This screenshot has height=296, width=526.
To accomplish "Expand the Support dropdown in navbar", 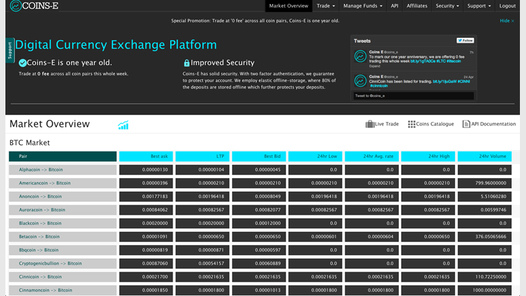I will tap(479, 5).
